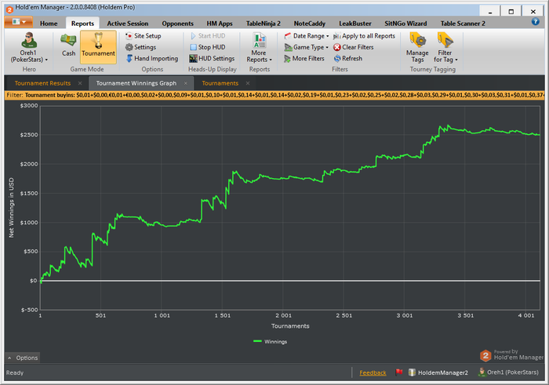The width and height of the screenshot is (549, 385).
Task: Close the Tournament Results tab
Action: (x=80, y=83)
